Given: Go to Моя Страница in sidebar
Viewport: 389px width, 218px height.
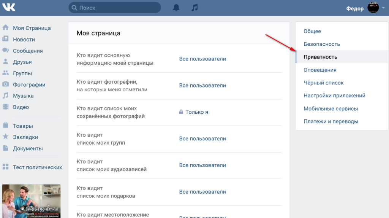Looking at the screenshot, I should [32, 28].
